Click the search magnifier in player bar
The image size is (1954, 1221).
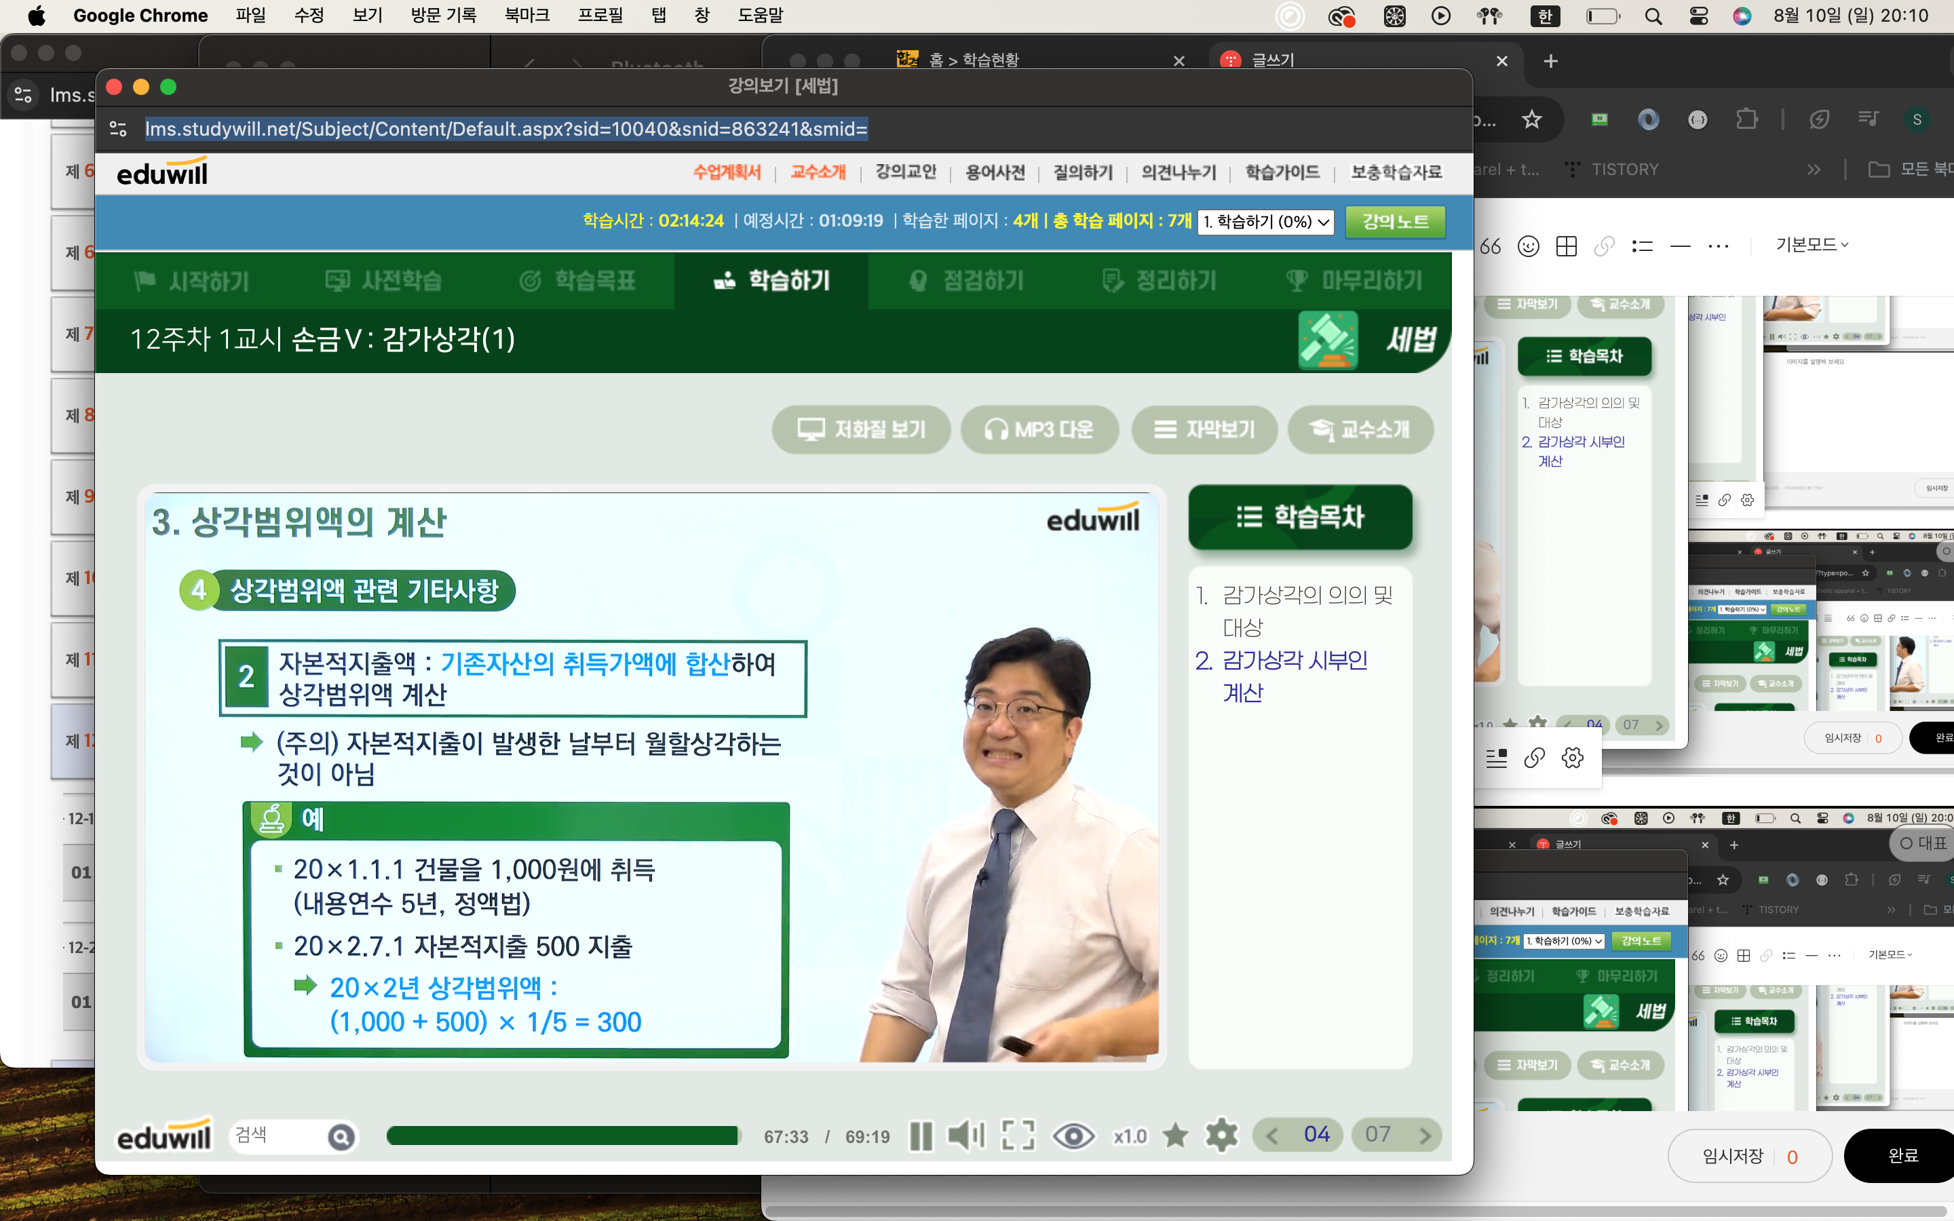point(341,1137)
